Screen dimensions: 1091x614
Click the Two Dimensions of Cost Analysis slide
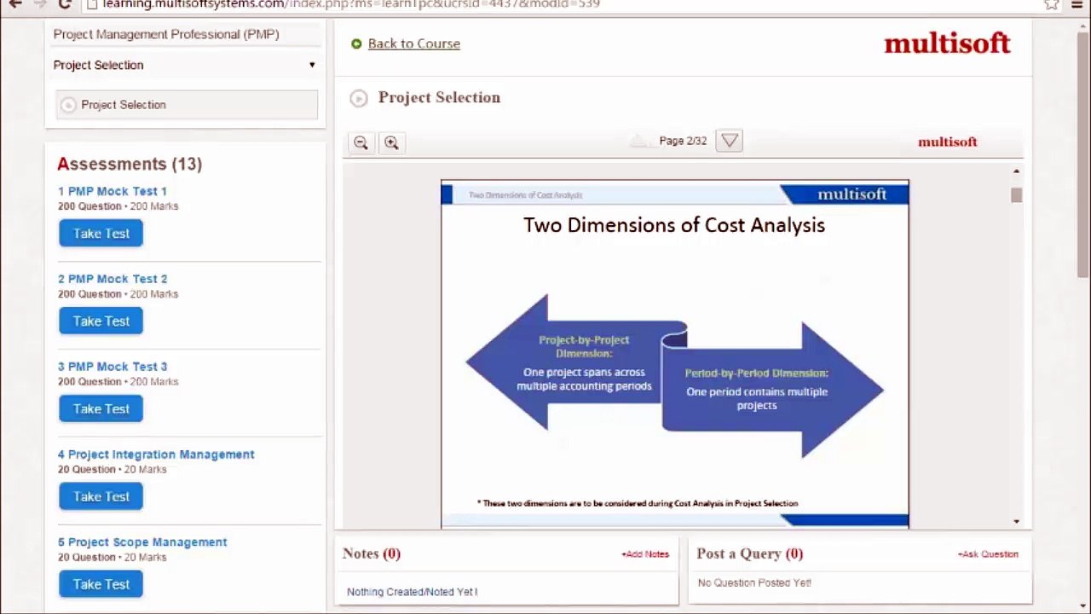(675, 354)
